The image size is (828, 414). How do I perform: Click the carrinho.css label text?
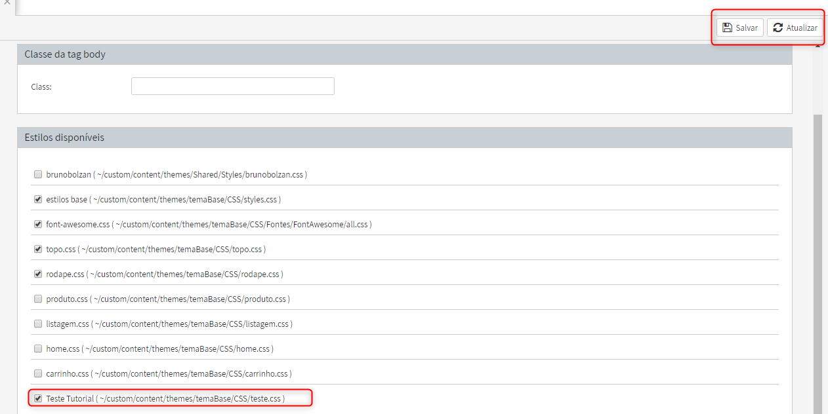169,373
